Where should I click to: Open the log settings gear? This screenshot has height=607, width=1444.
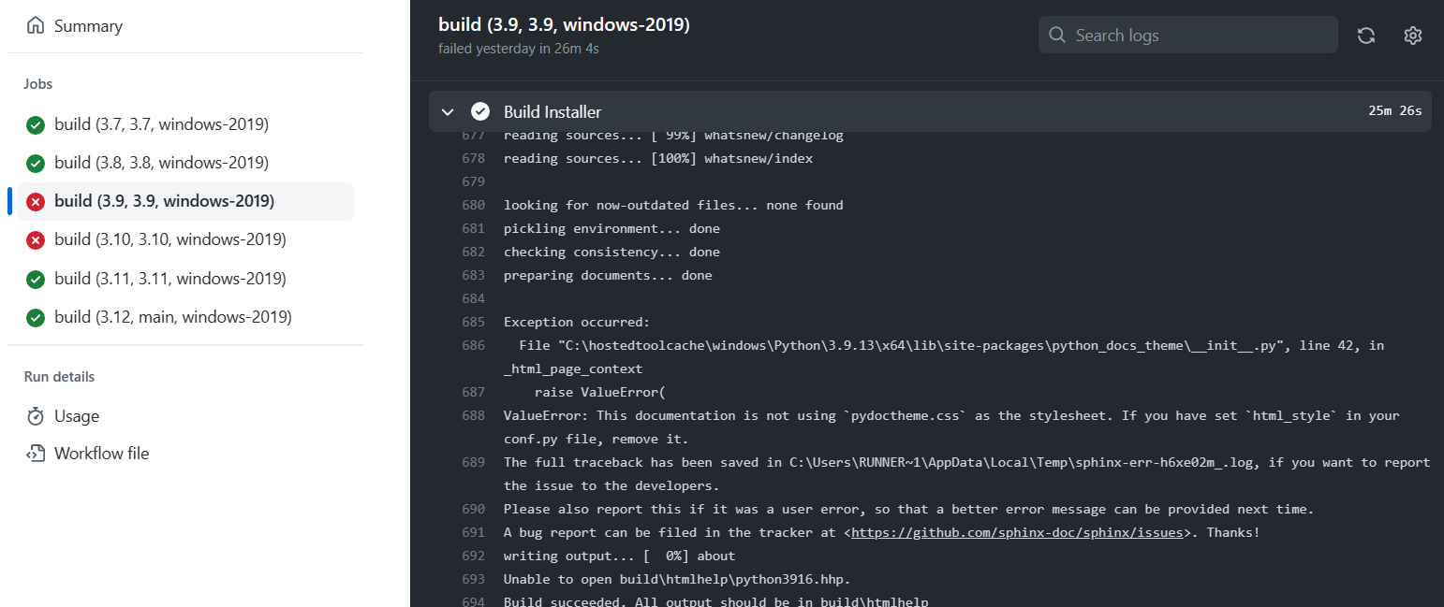1412,35
